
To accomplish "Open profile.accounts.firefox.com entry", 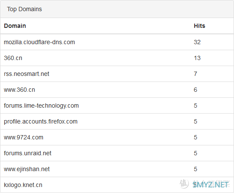I will tap(41, 121).
